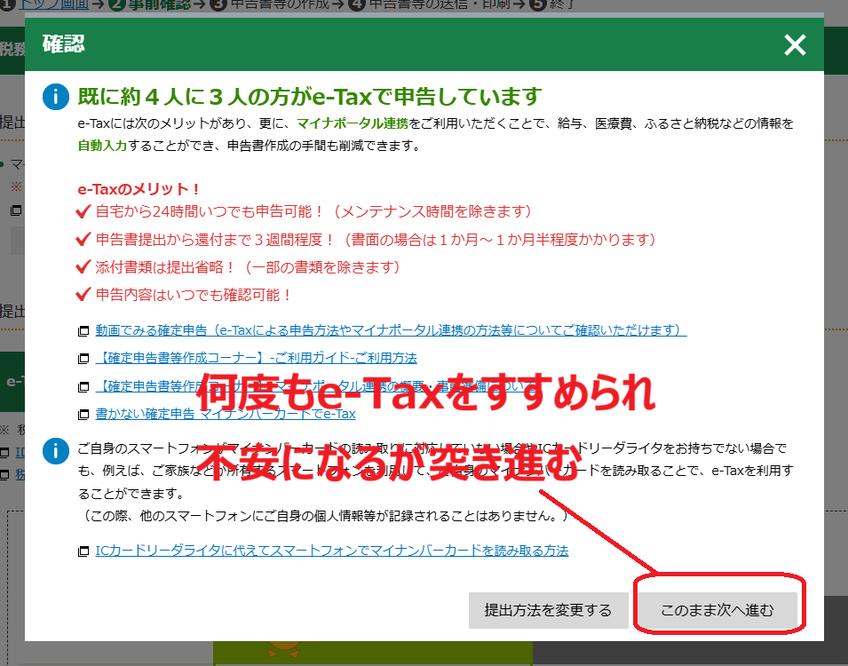Open the ご利用ガイド-ご利用方法 link

(x=256, y=358)
